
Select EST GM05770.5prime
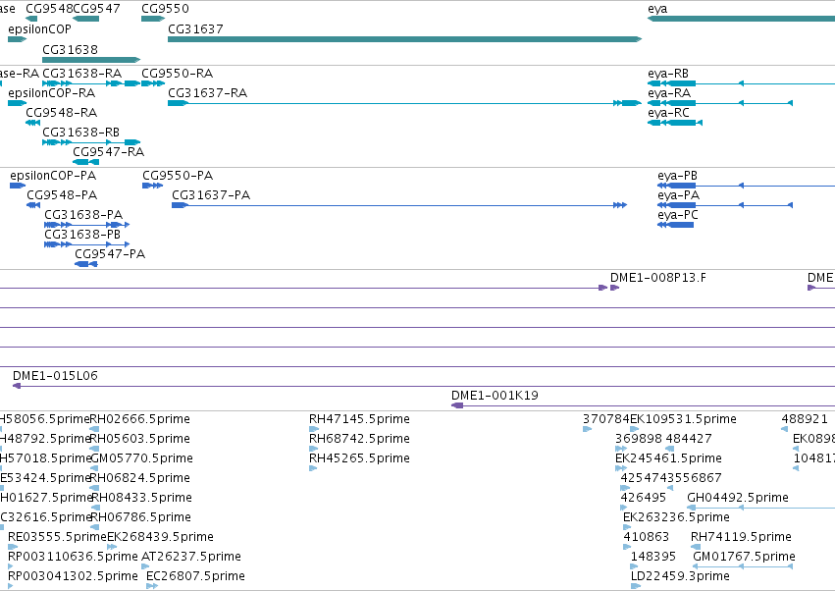[94, 468]
